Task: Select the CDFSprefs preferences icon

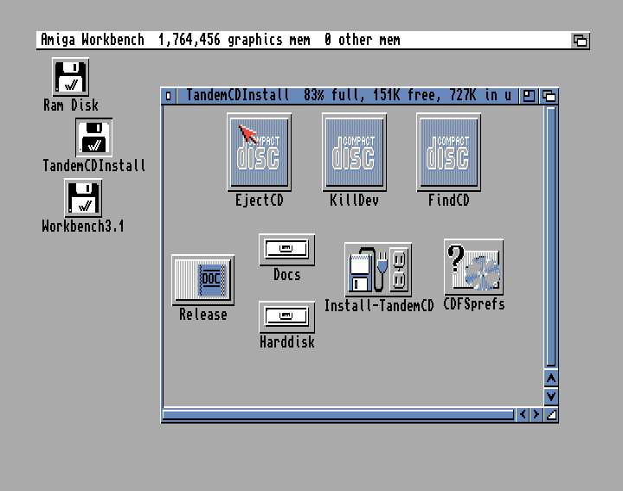Action: coord(473,266)
